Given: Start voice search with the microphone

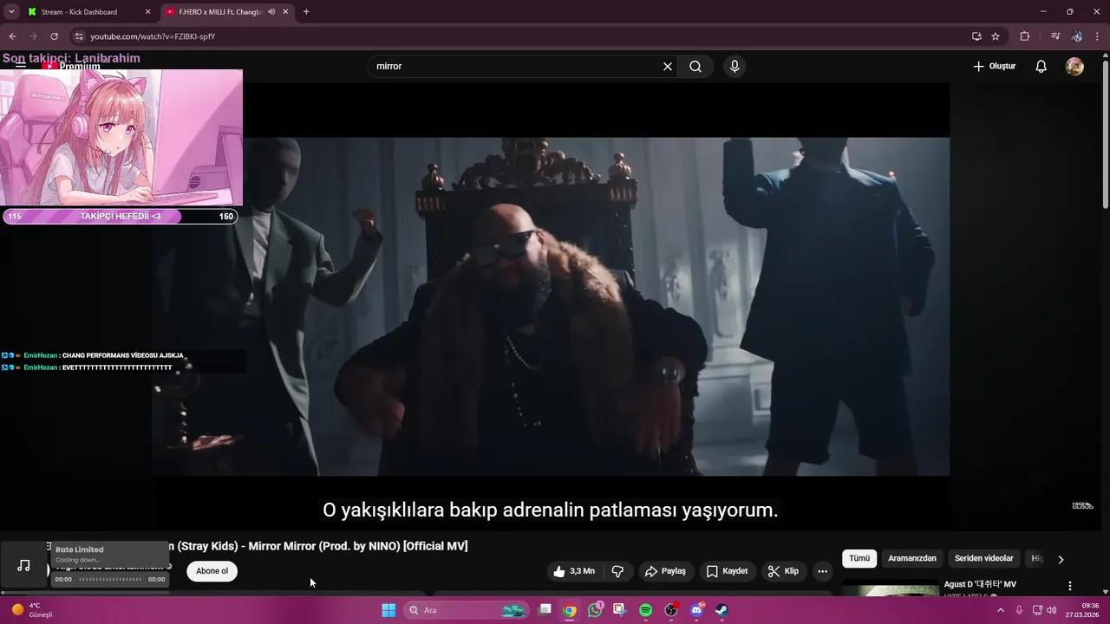Looking at the screenshot, I should pyautogui.click(x=735, y=66).
